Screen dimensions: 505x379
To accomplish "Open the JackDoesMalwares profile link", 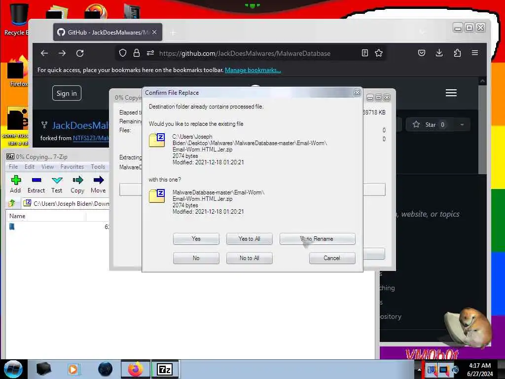I will pyautogui.click(x=80, y=125).
